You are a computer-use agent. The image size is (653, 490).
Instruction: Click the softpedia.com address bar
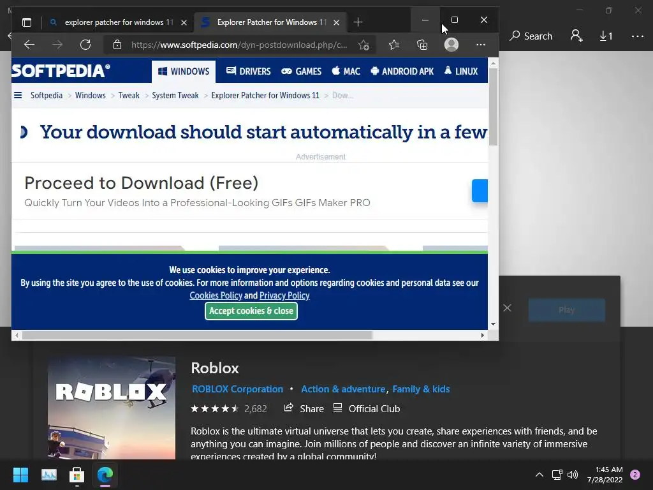coord(239,45)
